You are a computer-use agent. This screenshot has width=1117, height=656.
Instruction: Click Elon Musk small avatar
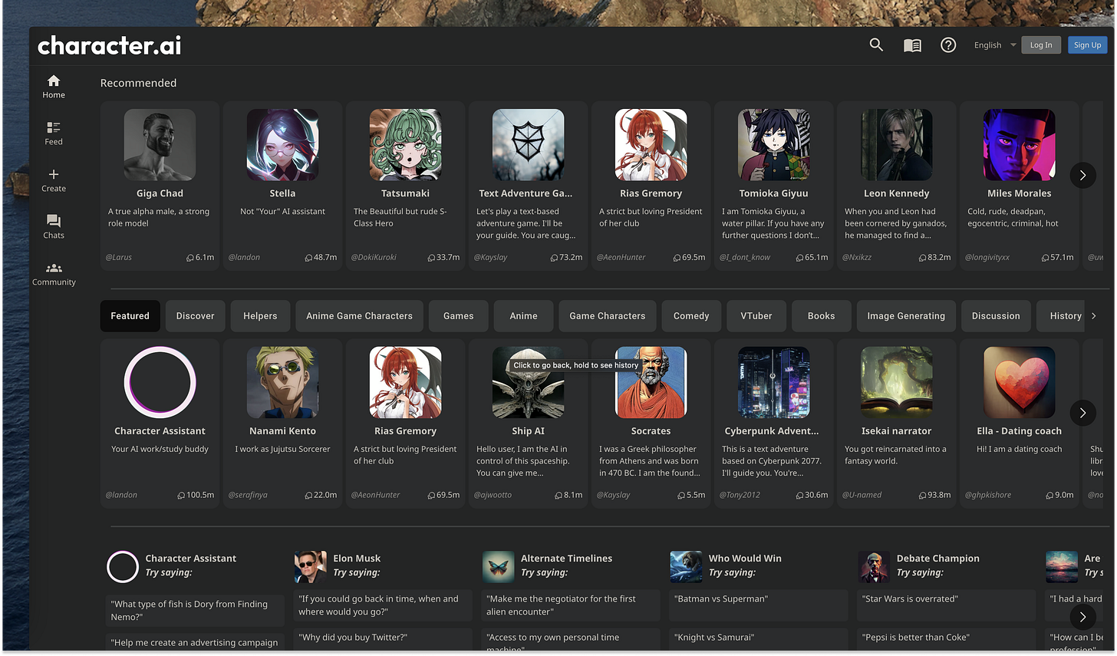coord(310,567)
